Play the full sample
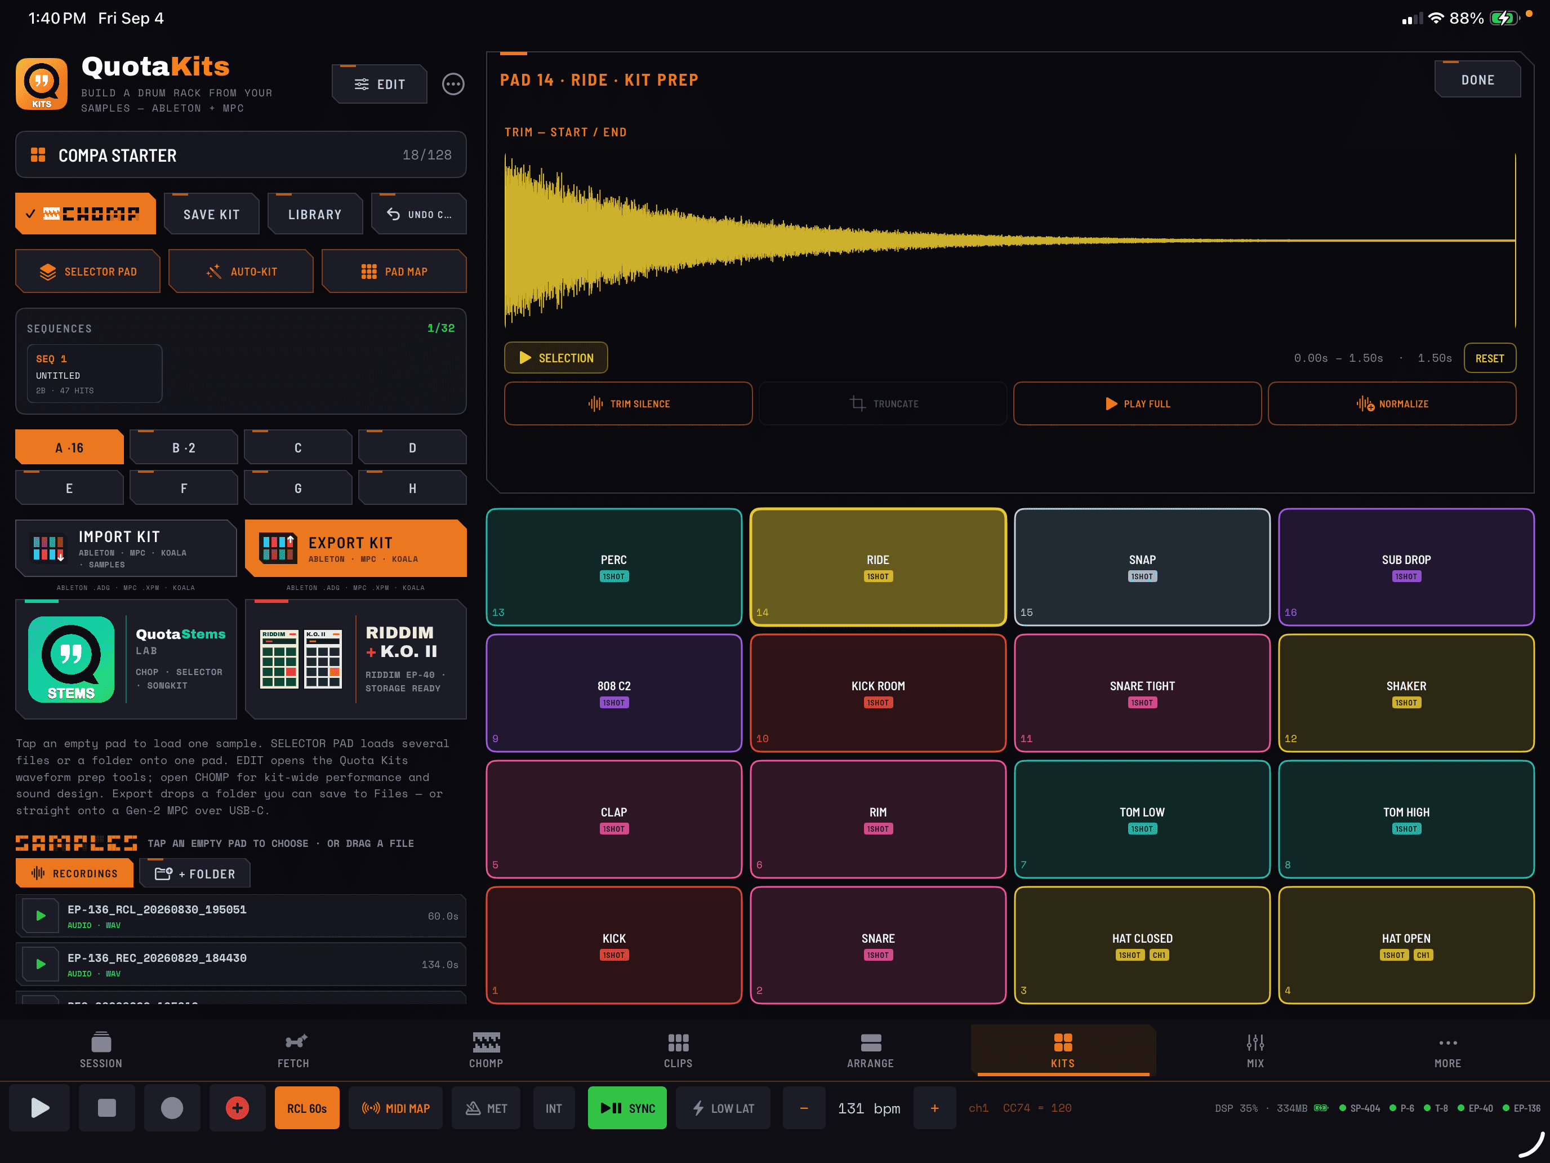Screen dimensions: 1550x1163 tap(1137, 403)
